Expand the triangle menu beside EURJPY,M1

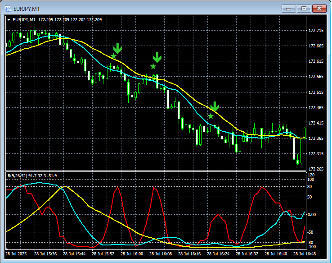[x=9, y=20]
